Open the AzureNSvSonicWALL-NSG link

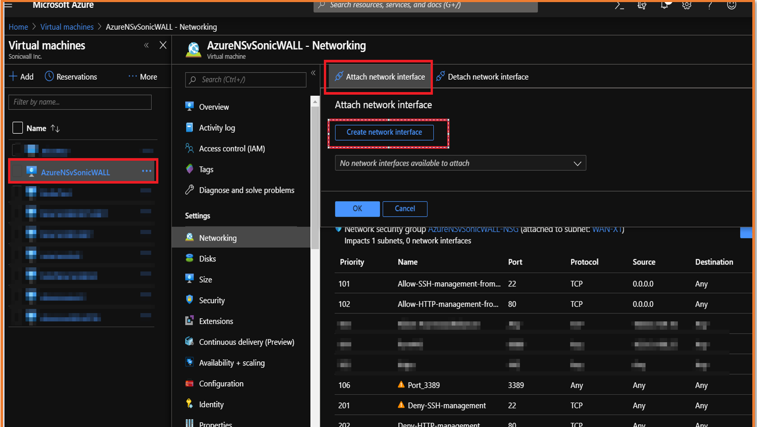pyautogui.click(x=473, y=229)
